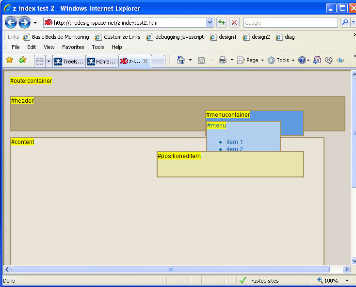Open Favorites Center star icon
Screen dimensions: 356x287
9,60
